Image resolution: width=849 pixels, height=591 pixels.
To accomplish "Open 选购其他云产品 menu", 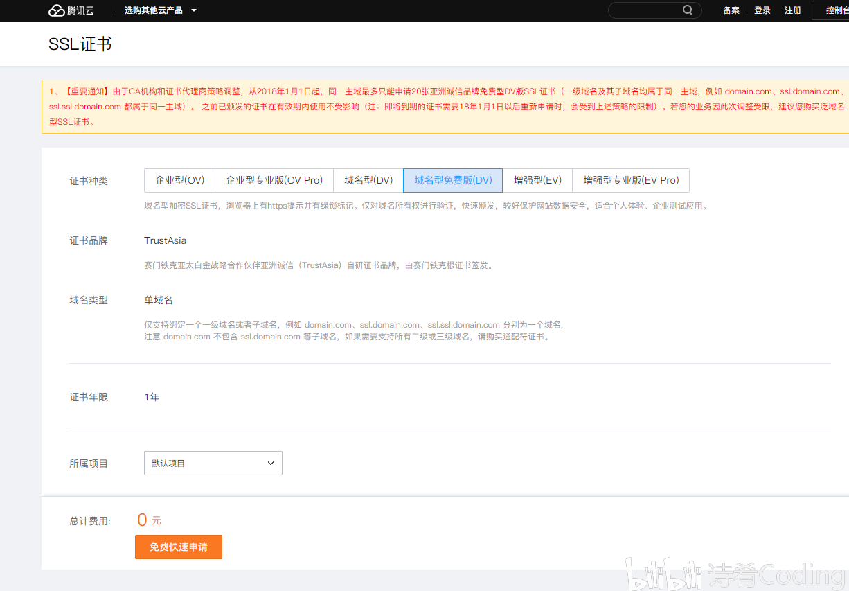I will [160, 10].
